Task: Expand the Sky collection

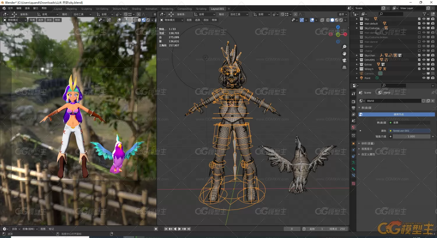Action: pyautogui.click(x=357, y=19)
